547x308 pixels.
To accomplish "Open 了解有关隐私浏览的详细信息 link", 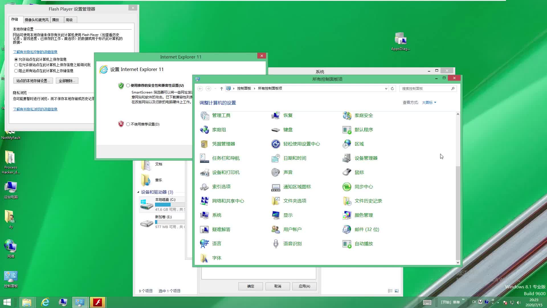I will coord(35,109).
